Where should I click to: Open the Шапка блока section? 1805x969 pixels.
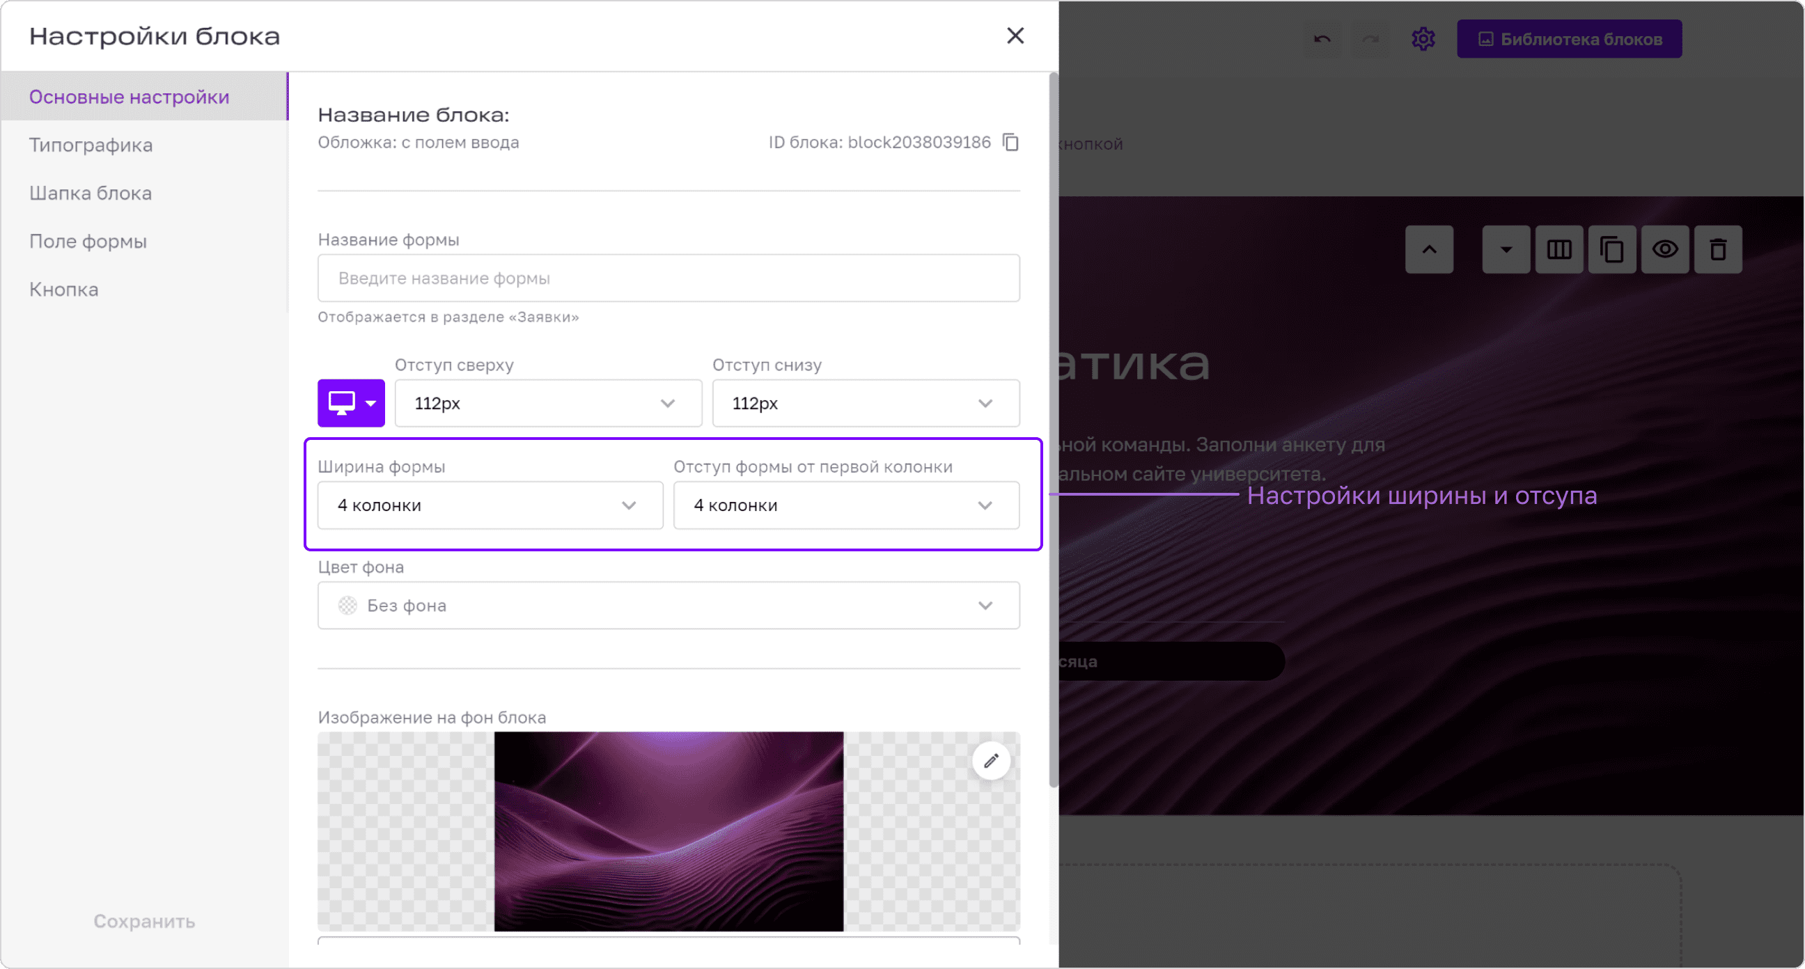tap(144, 194)
